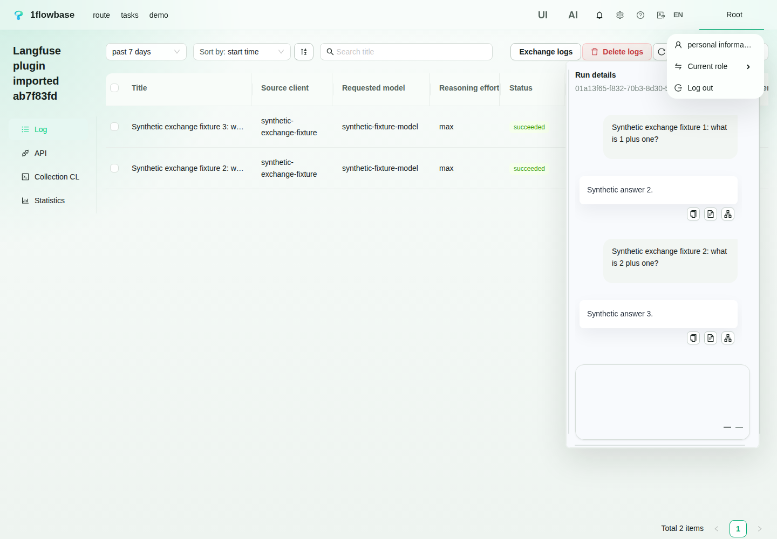This screenshot has width=777, height=539.
Task: Go to the next page arrow
Action: click(760, 529)
